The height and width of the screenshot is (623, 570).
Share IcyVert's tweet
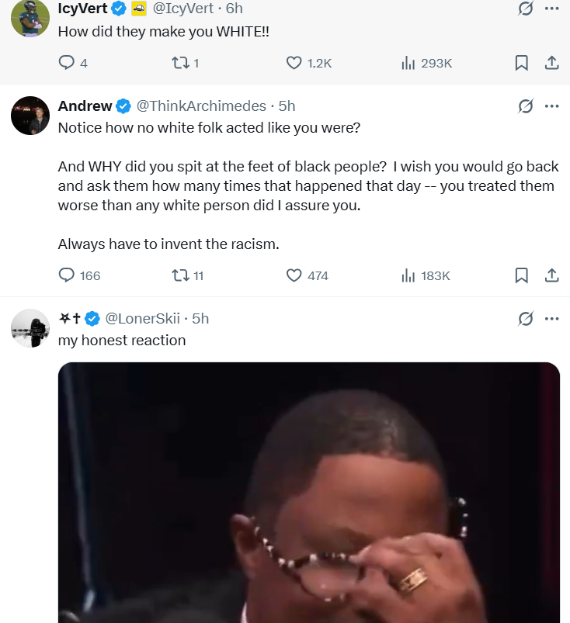point(551,64)
